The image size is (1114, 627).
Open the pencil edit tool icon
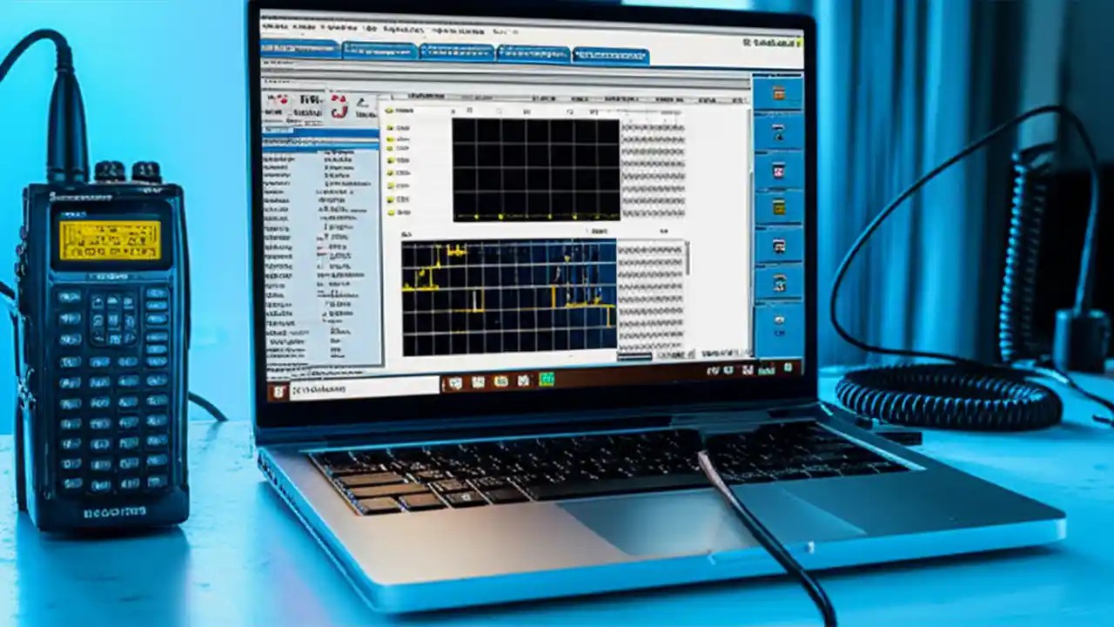click(x=361, y=103)
